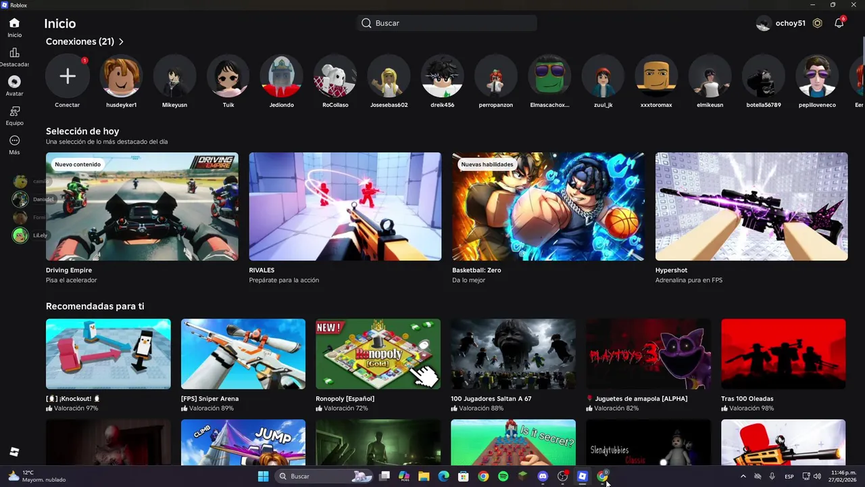Open Elmascachox friend avatar
This screenshot has width=865, height=487.
click(x=550, y=76)
